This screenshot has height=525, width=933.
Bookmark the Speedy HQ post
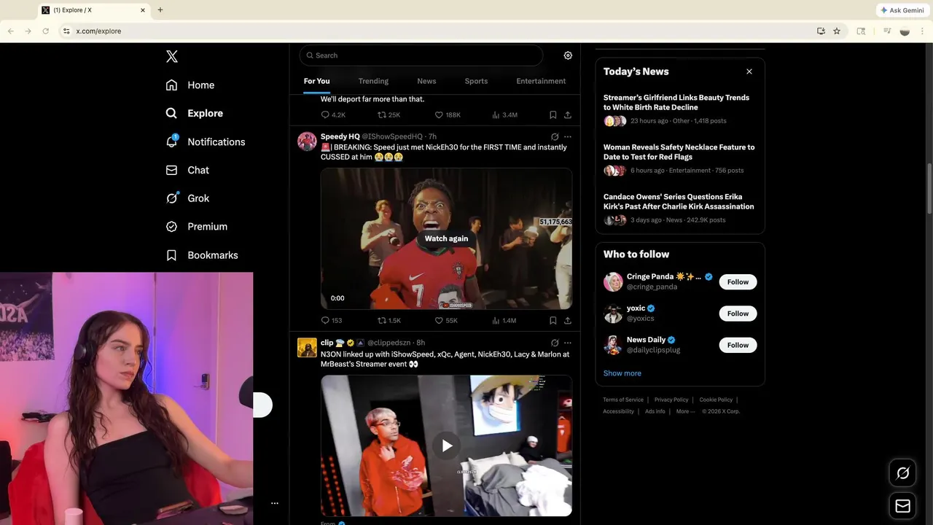553,321
